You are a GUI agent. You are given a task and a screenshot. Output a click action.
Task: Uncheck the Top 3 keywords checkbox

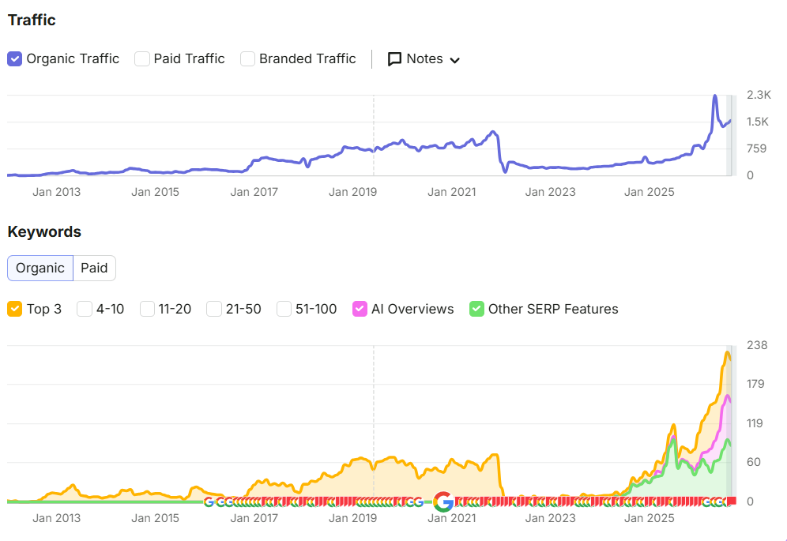(x=14, y=309)
